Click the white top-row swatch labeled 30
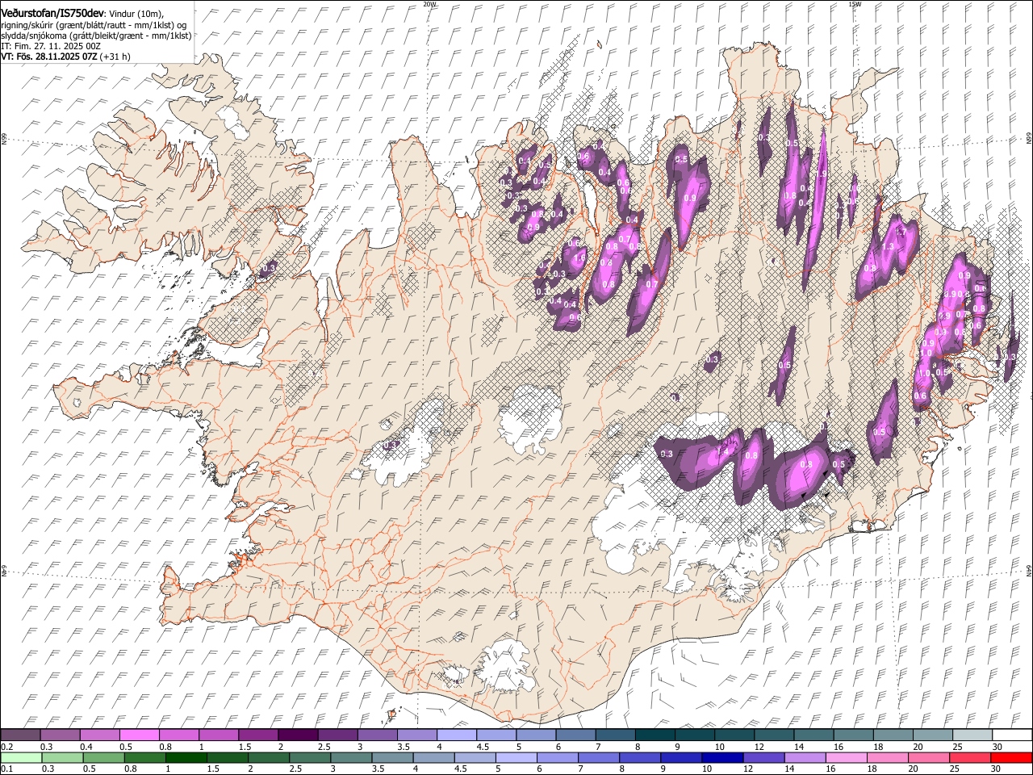The image size is (1033, 775). point(1012,735)
